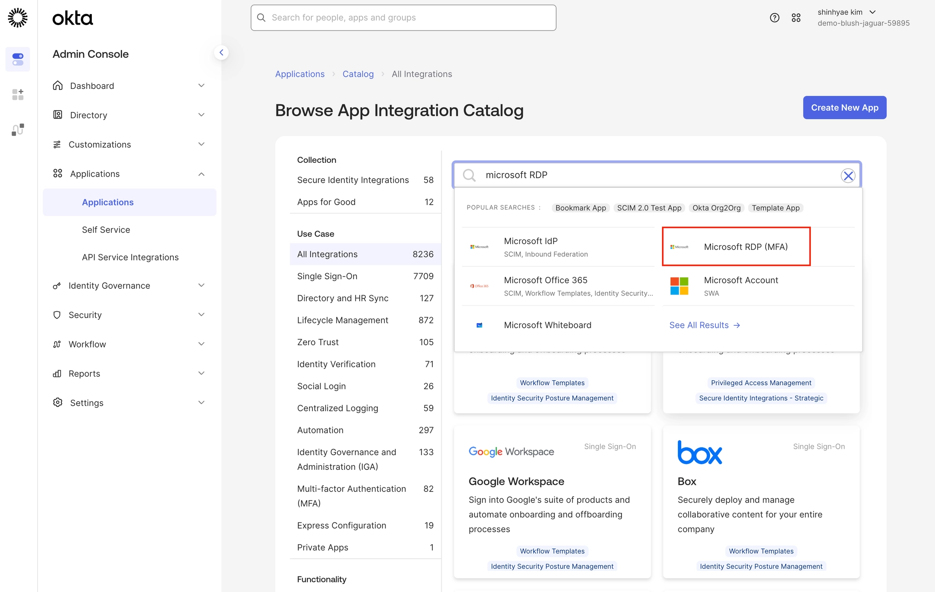Focus the people, apps and groups search field
This screenshot has width=935, height=592.
coord(403,18)
